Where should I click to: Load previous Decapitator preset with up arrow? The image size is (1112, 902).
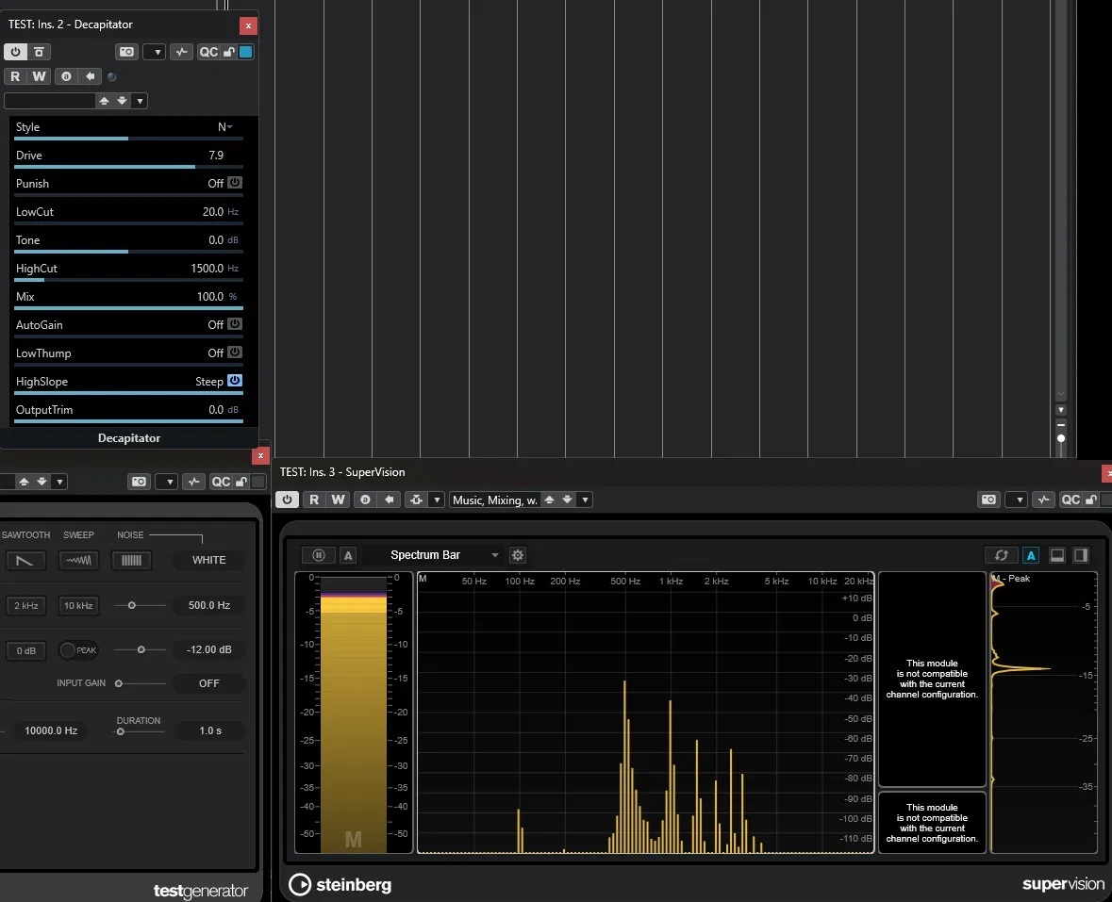(x=105, y=101)
